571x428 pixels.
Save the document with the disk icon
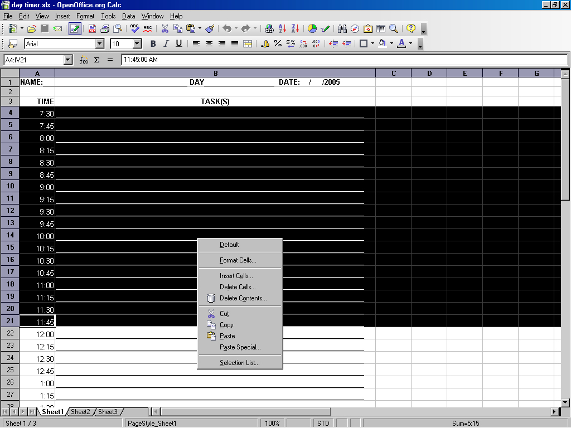[45, 29]
